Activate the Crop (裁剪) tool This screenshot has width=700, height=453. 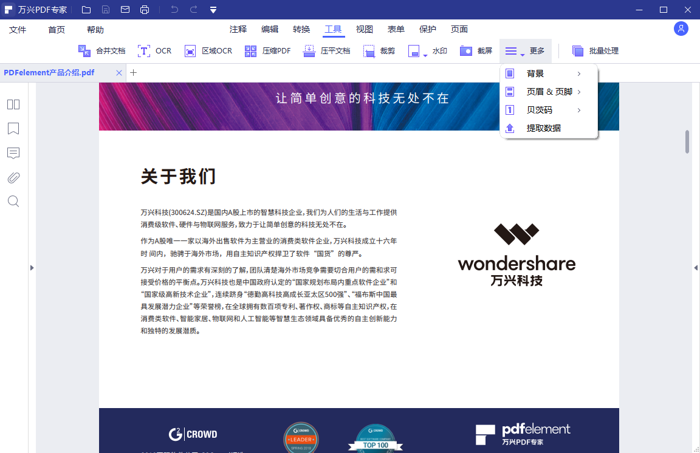pos(369,51)
